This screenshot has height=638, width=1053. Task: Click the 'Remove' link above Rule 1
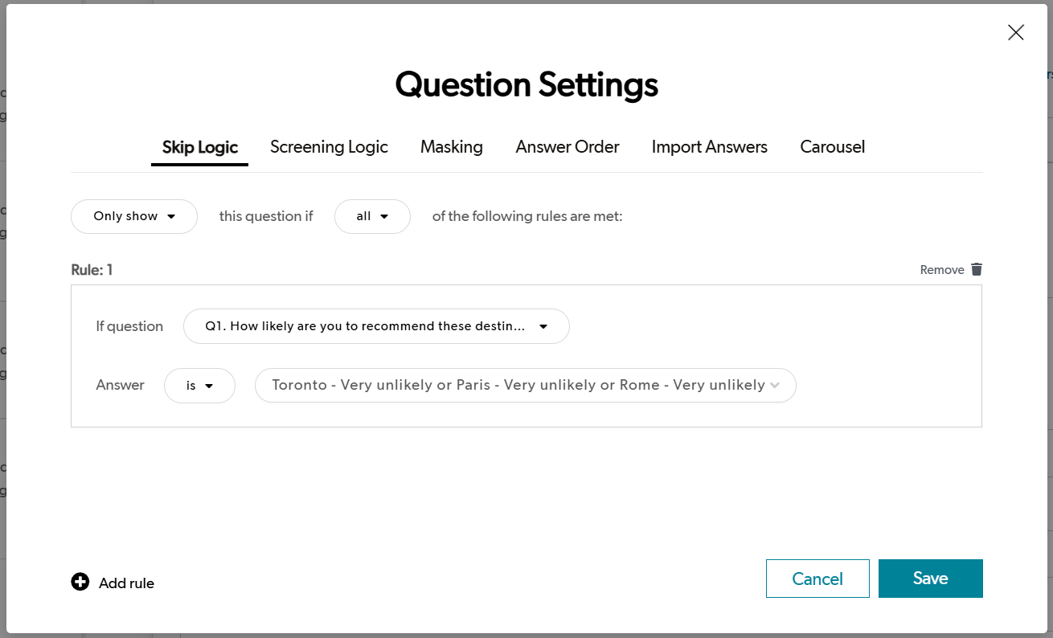click(x=941, y=269)
